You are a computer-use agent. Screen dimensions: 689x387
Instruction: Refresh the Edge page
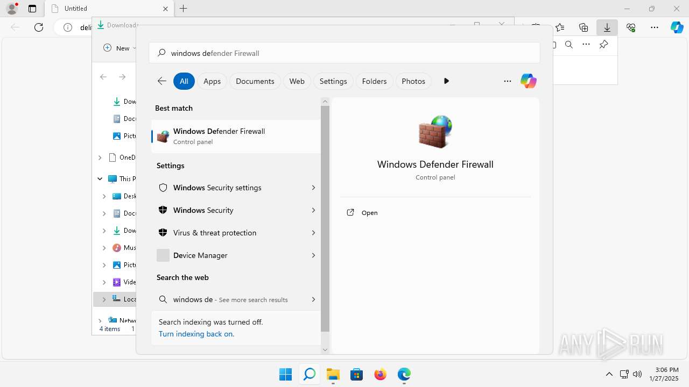39,27
